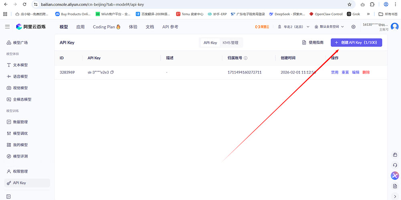Screen dimensions: 401x200
Task: Click the ID cell 3283969
Action: pos(67,72)
